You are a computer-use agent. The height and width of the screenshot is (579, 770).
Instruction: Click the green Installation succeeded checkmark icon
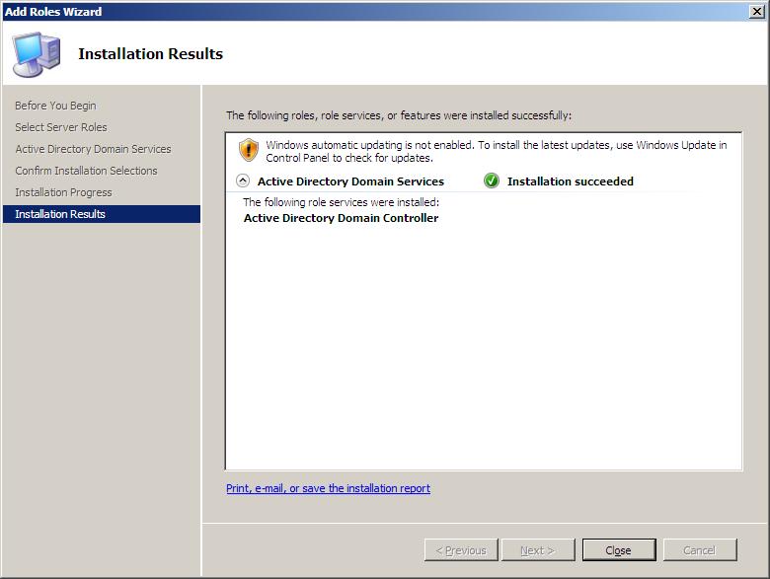[x=491, y=181]
